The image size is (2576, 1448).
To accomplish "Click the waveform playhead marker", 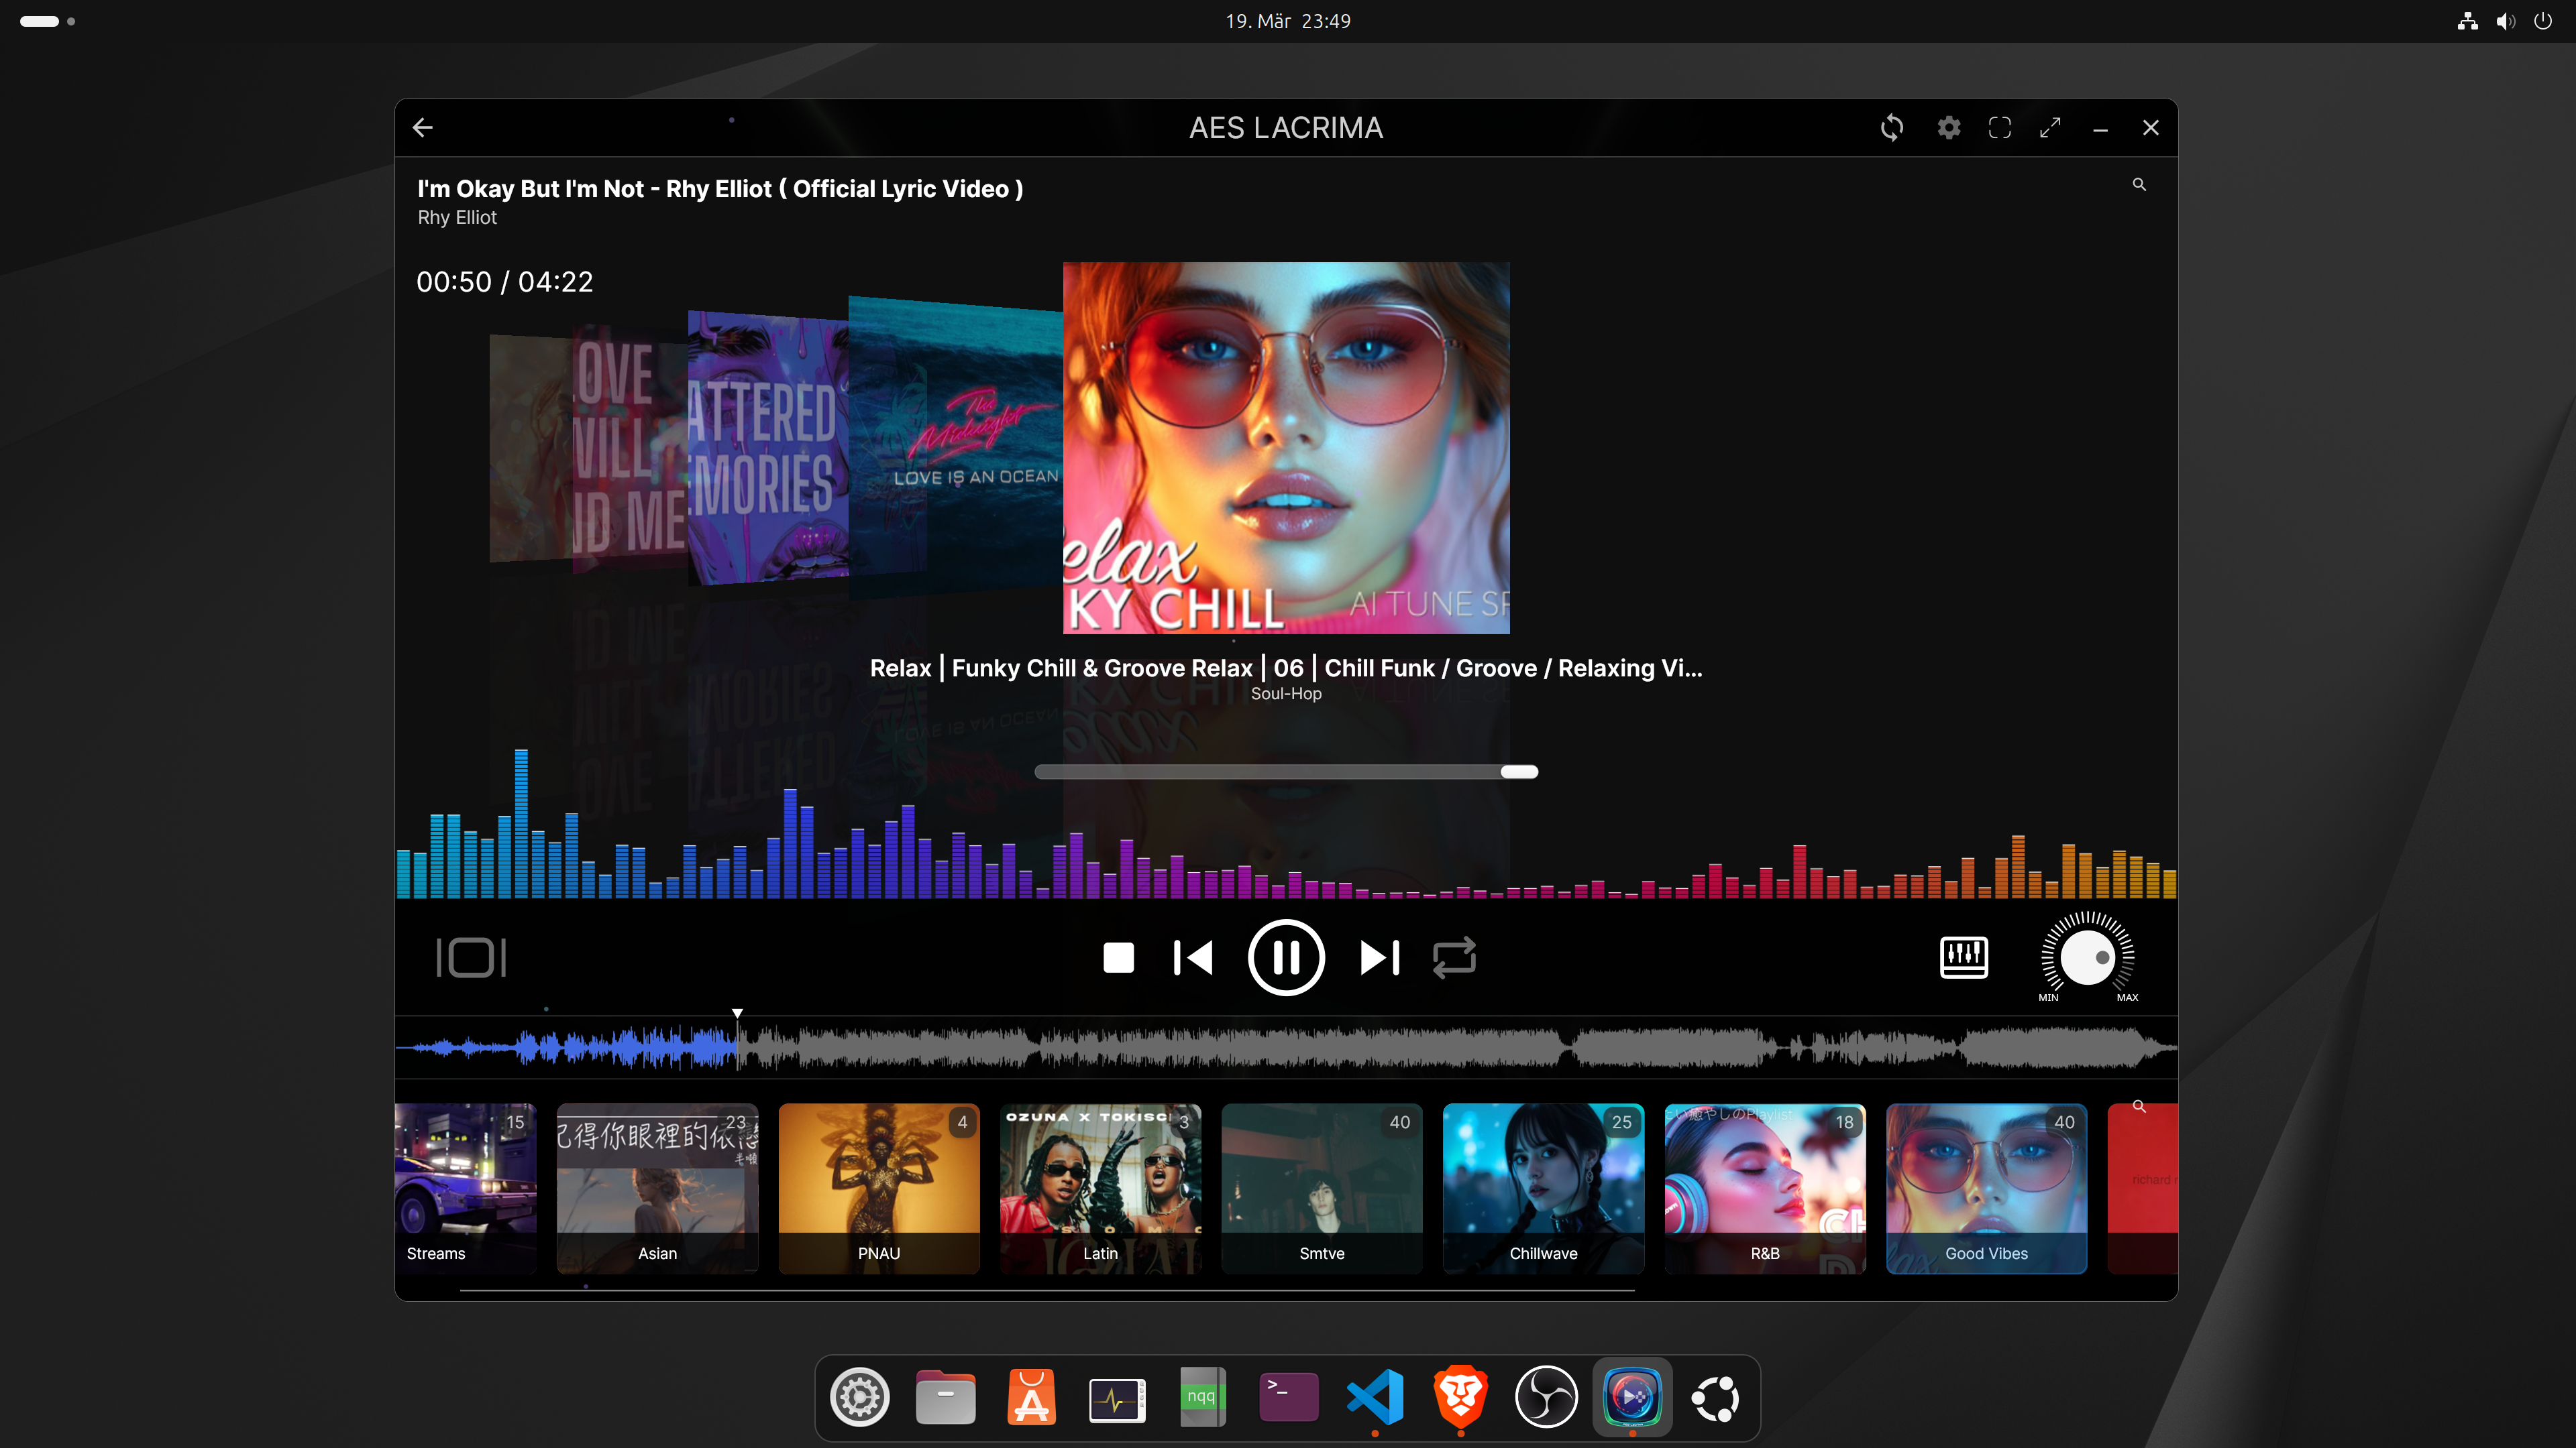I will point(737,1014).
